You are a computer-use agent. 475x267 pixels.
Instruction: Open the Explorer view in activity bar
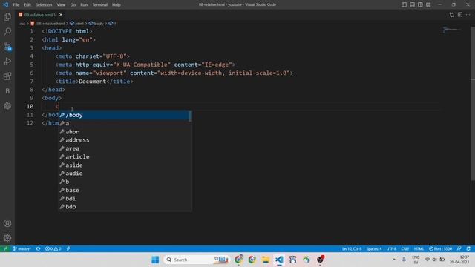[x=7, y=17]
